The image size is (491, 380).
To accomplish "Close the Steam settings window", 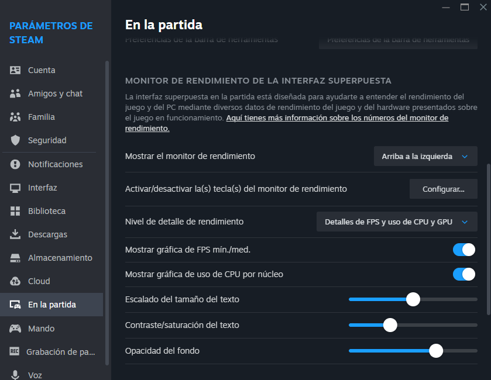I will pos(483,7).
